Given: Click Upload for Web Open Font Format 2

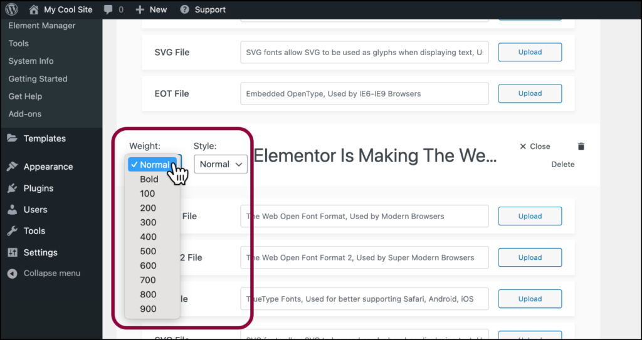Looking at the screenshot, I should tap(530, 257).
